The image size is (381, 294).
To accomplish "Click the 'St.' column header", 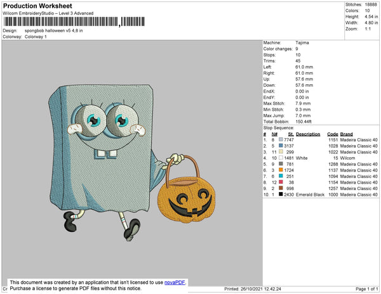I will pos(291,134).
